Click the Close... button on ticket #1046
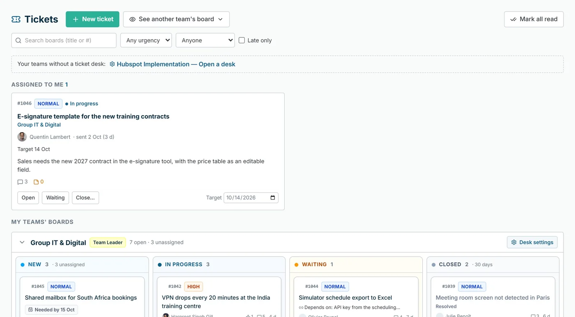 [x=85, y=198]
